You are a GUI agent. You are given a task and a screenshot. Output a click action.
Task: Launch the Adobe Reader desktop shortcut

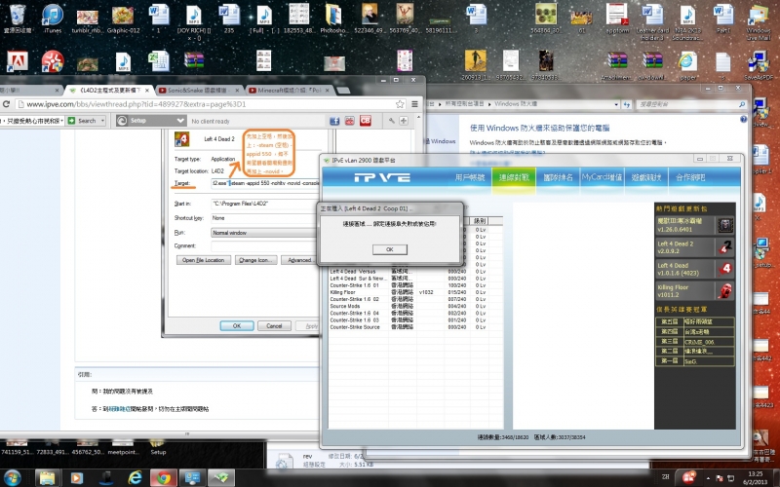(17, 61)
